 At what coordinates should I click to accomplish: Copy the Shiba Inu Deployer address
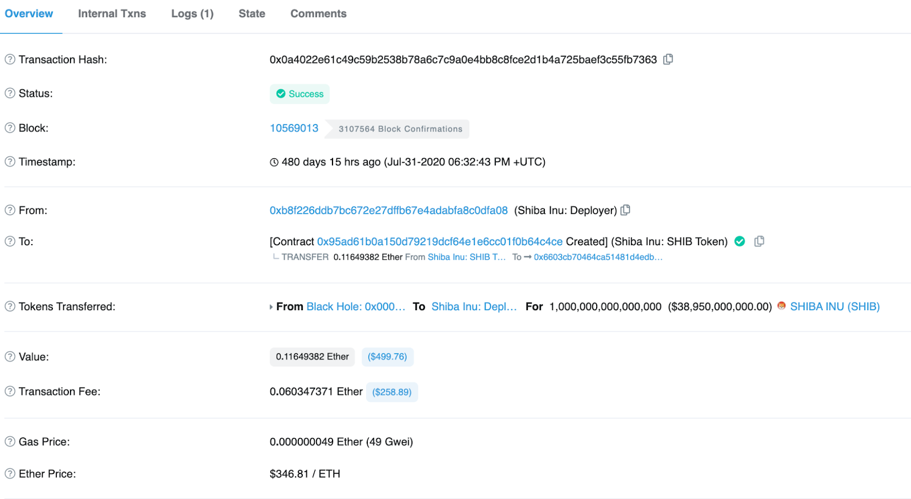[x=625, y=210]
